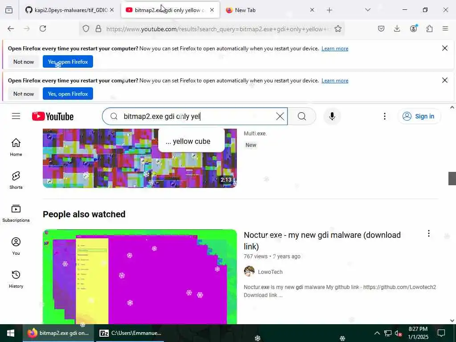Open the Firefox account icon
Image resolution: width=456 pixels, height=342 pixels.
pyautogui.click(x=413, y=28)
